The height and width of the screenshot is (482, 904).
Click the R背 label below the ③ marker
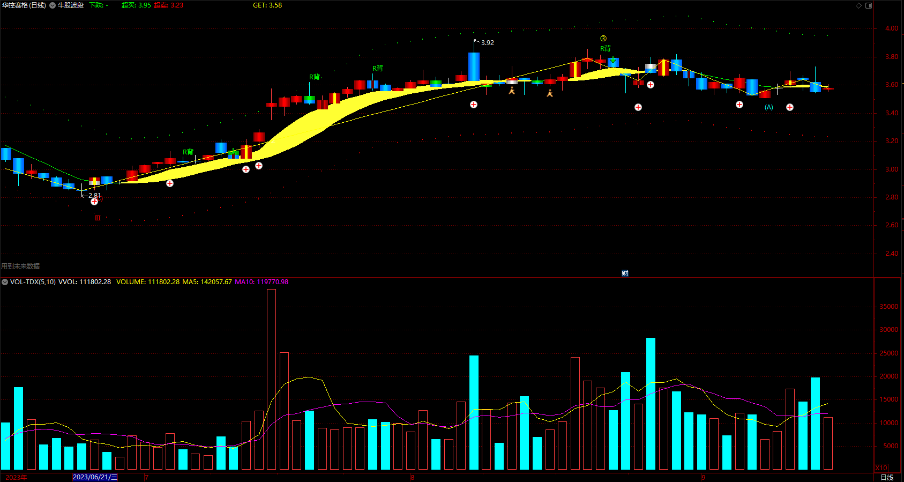click(x=605, y=48)
